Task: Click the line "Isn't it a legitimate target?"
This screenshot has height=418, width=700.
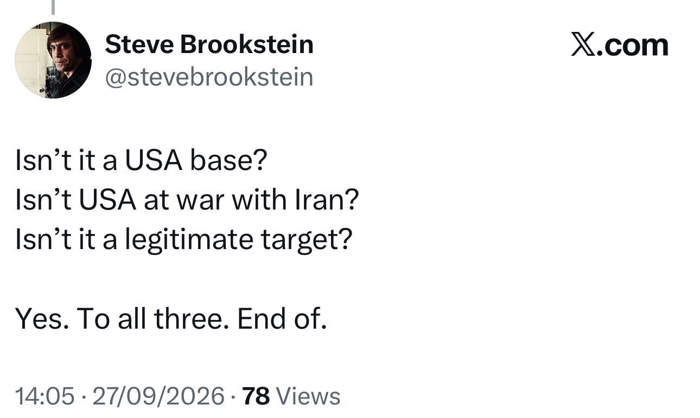Action: click(184, 240)
